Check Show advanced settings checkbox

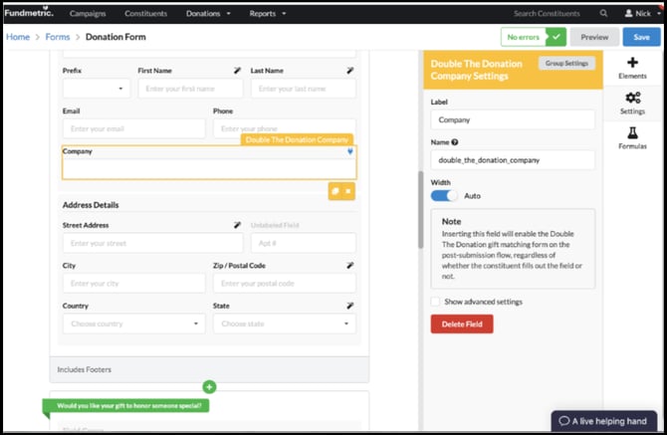pos(435,302)
